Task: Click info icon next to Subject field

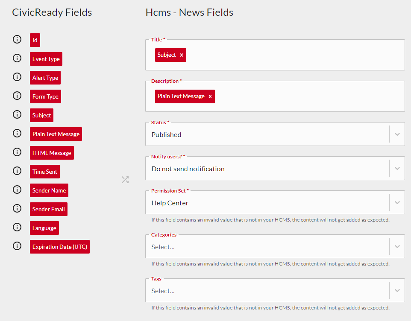Action: tap(17, 114)
